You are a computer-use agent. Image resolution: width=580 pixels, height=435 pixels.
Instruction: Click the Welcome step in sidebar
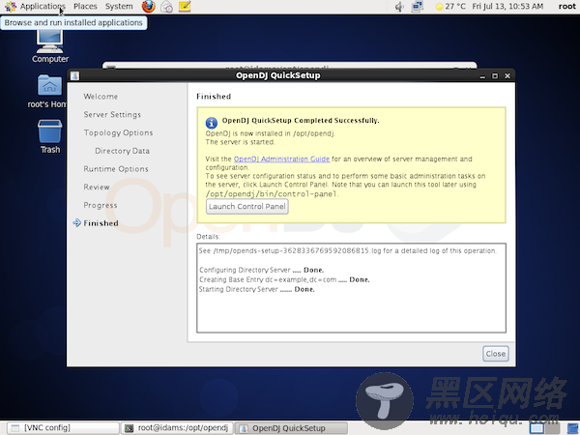[101, 97]
